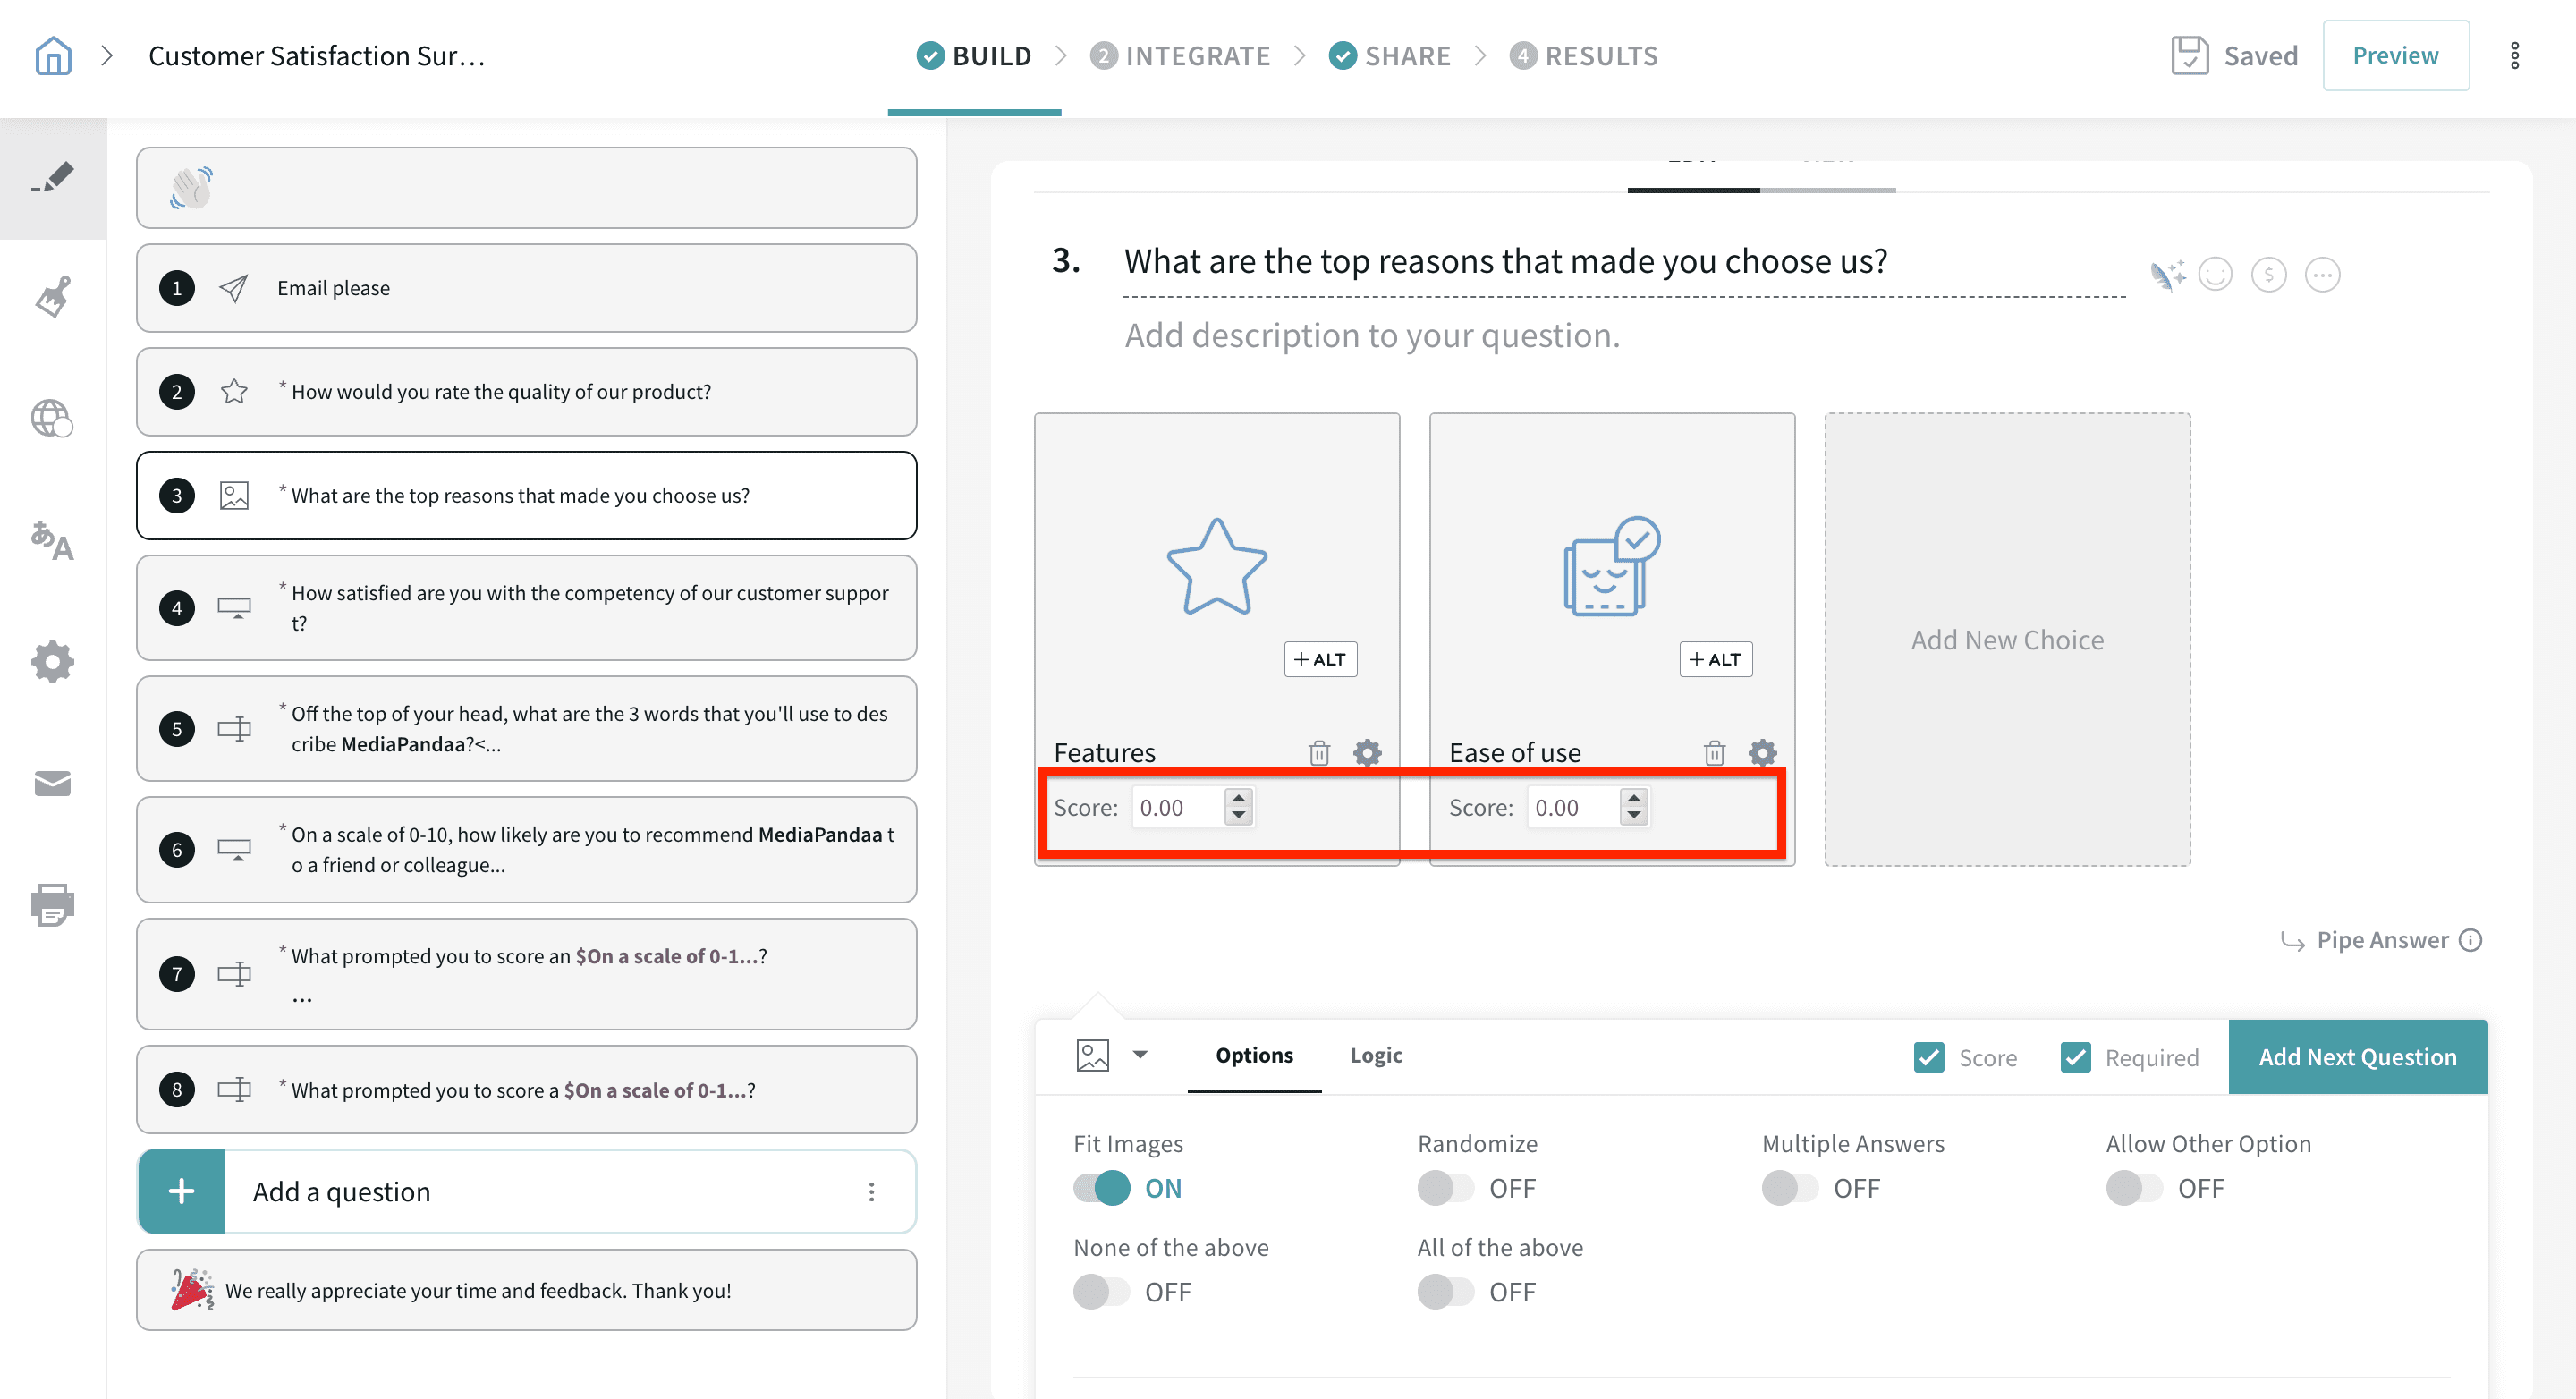Turn off the Fit Images toggle
The width and height of the screenshot is (2576, 1399).
[x=1101, y=1188]
